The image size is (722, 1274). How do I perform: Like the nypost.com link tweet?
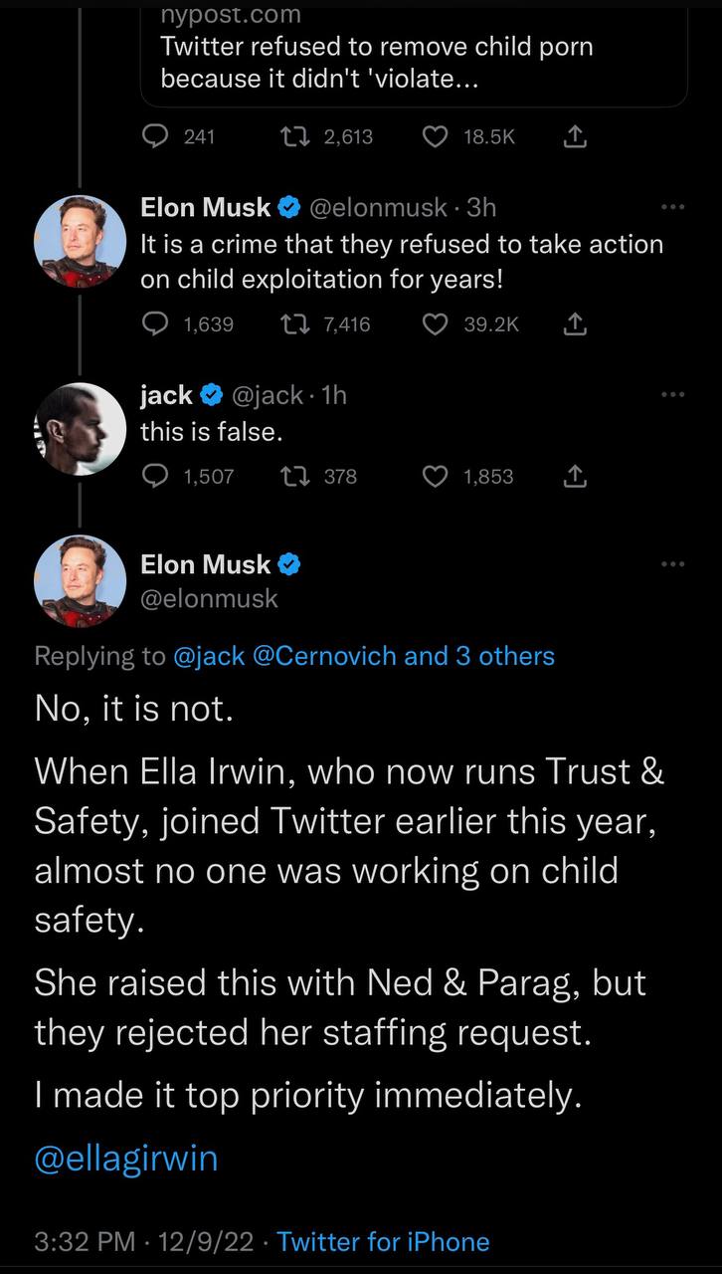pyautogui.click(x=436, y=137)
